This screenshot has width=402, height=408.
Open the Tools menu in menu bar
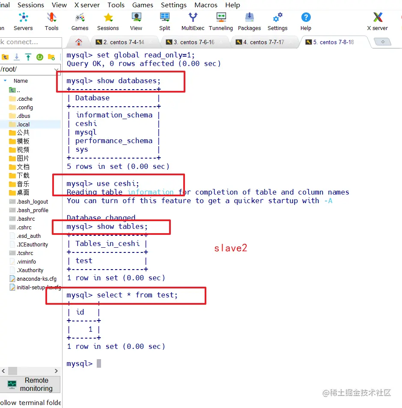(116, 5)
